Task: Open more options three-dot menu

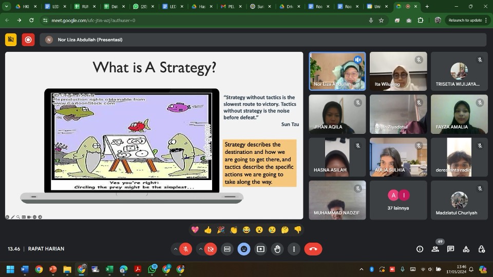Action: point(294,249)
